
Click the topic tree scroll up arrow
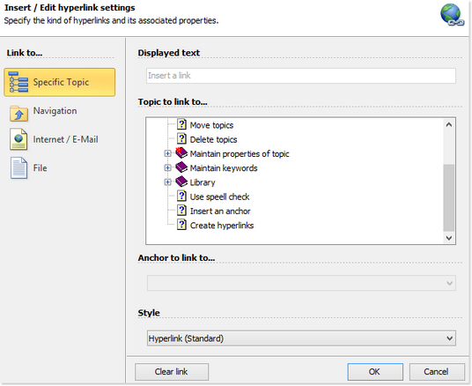(449, 124)
